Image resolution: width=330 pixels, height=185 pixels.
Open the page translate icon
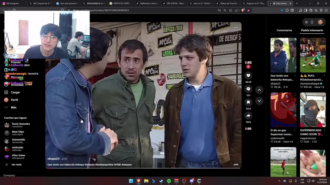[x=225, y=10]
